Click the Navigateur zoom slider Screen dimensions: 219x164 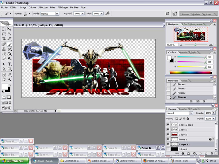point(196,45)
